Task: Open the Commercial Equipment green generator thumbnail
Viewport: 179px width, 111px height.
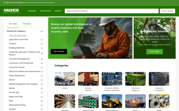Action: (x=135, y=79)
